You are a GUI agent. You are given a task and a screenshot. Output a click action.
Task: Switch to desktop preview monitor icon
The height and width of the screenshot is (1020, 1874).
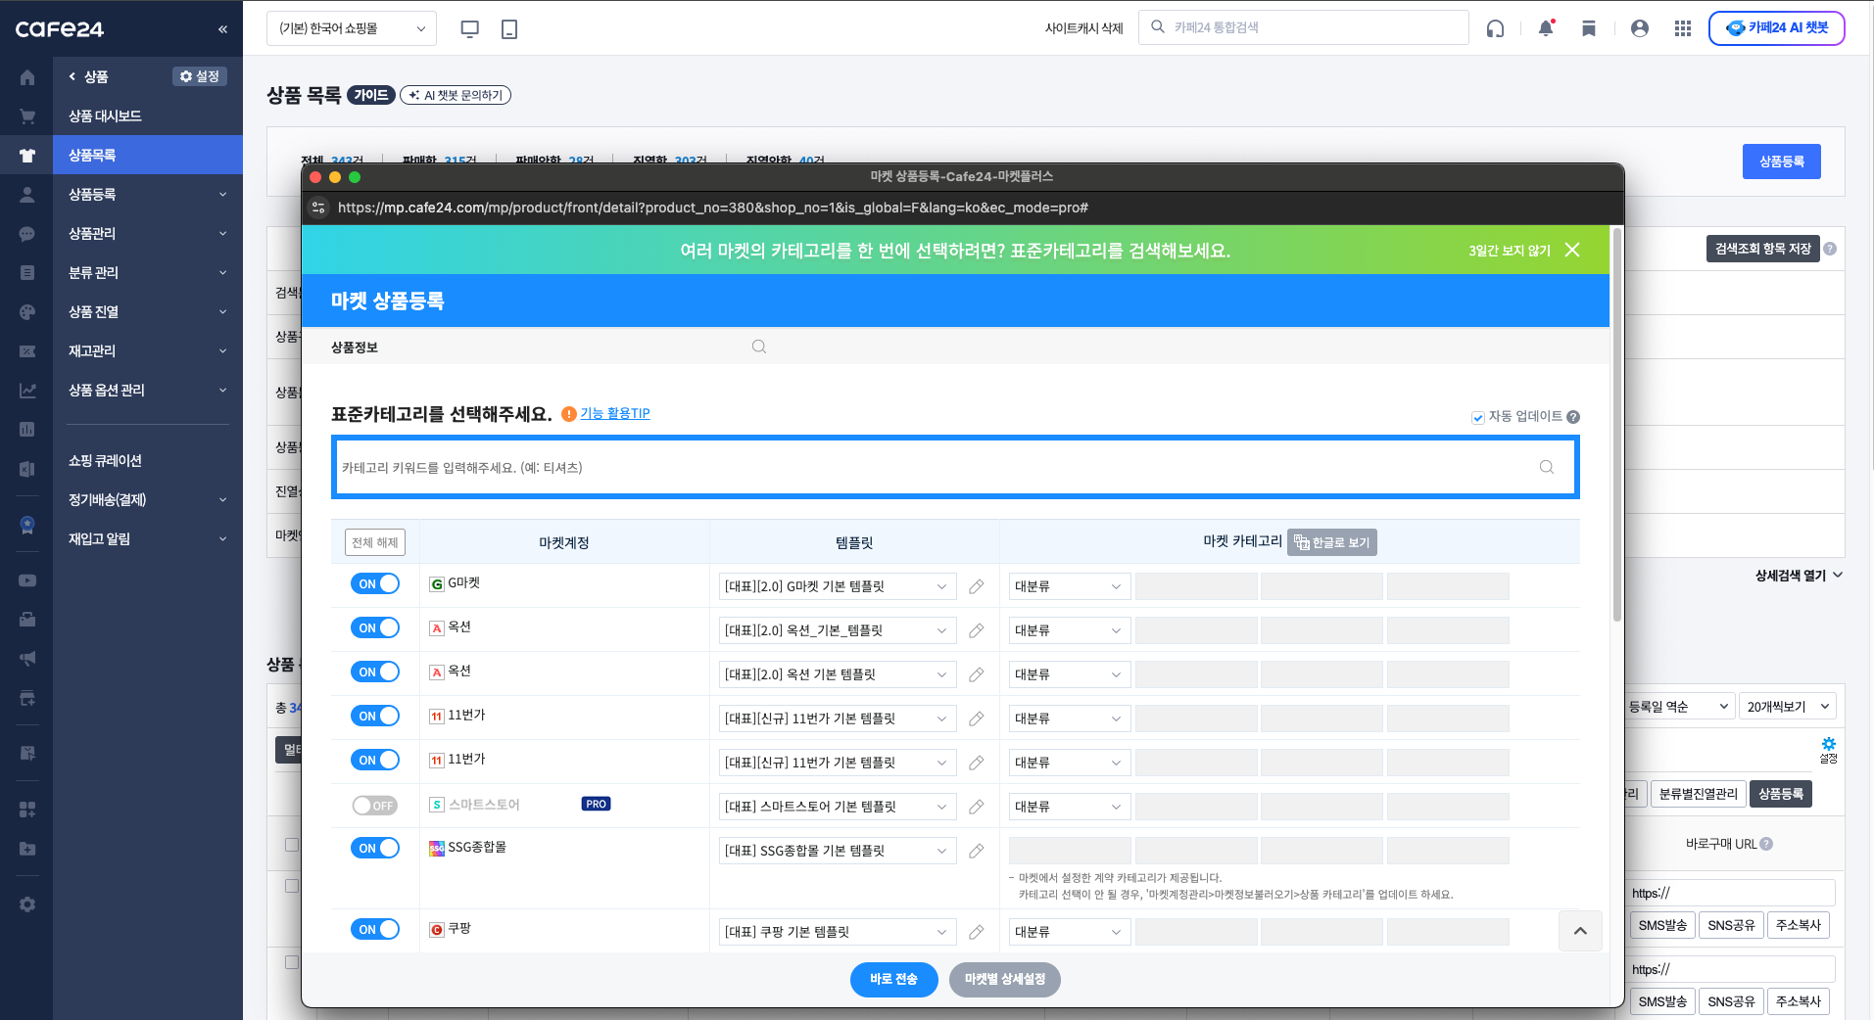coord(470,29)
